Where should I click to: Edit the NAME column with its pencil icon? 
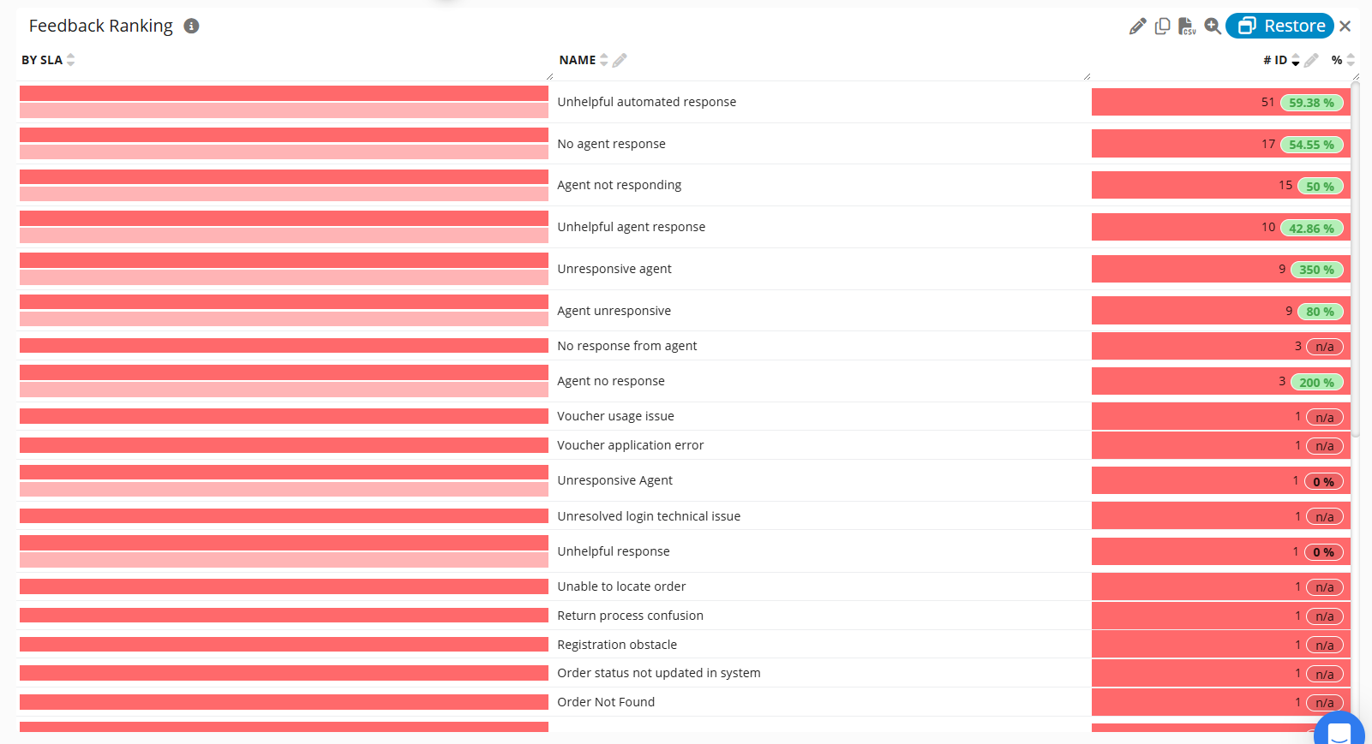pyautogui.click(x=620, y=60)
